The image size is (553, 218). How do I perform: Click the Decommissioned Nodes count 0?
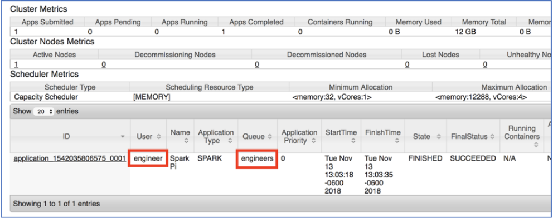257,65
